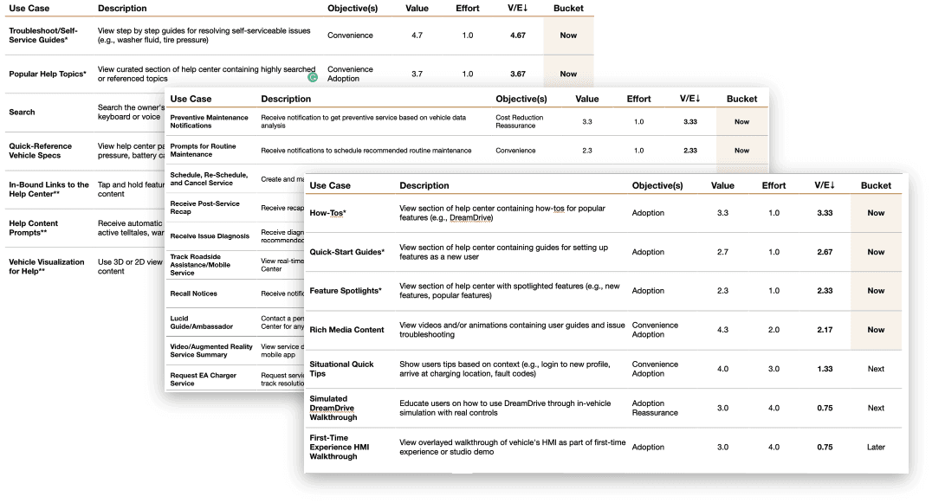This screenshot has height=503, width=932.
Task: Click the 'Now' bucket for Prompts for Routine Maintenance
Action: (x=741, y=151)
